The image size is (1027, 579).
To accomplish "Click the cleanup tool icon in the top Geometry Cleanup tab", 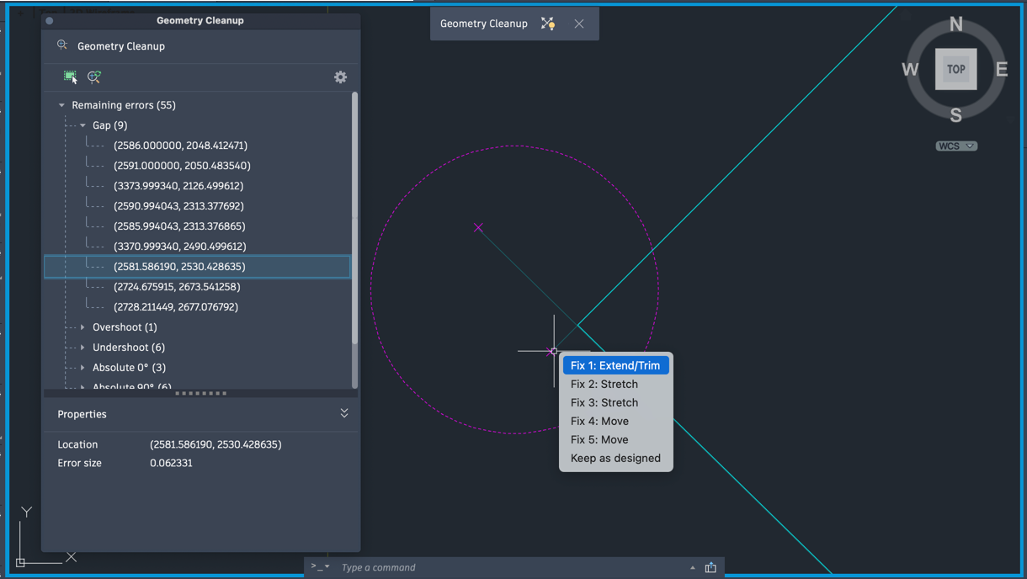I will click(x=548, y=24).
